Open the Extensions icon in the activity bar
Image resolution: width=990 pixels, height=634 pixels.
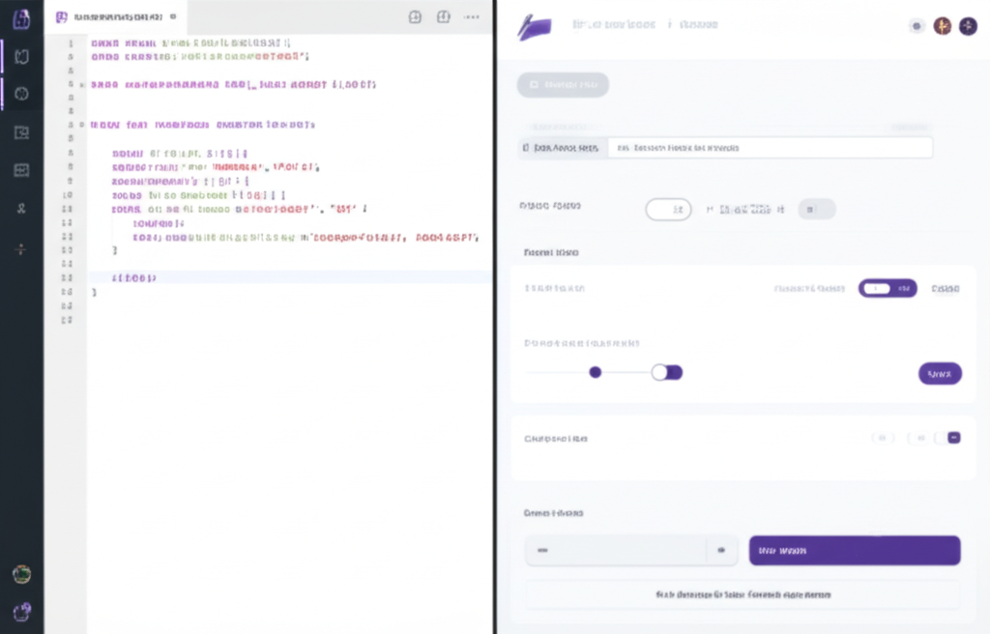(x=21, y=171)
